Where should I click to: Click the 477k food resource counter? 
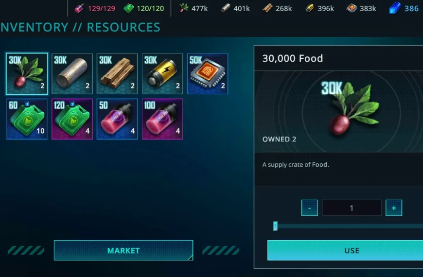194,8
